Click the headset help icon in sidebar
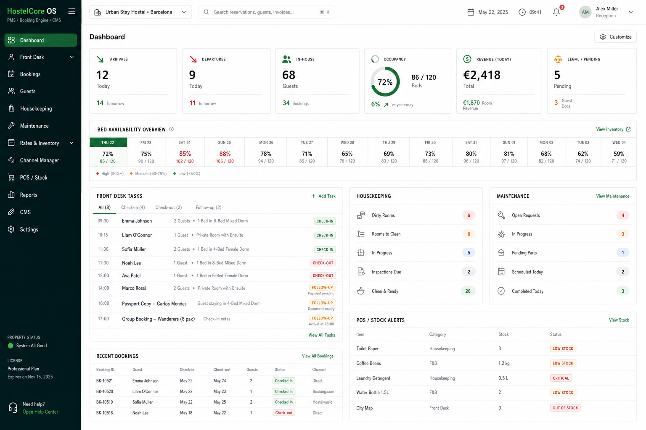646x430 pixels. [x=13, y=408]
